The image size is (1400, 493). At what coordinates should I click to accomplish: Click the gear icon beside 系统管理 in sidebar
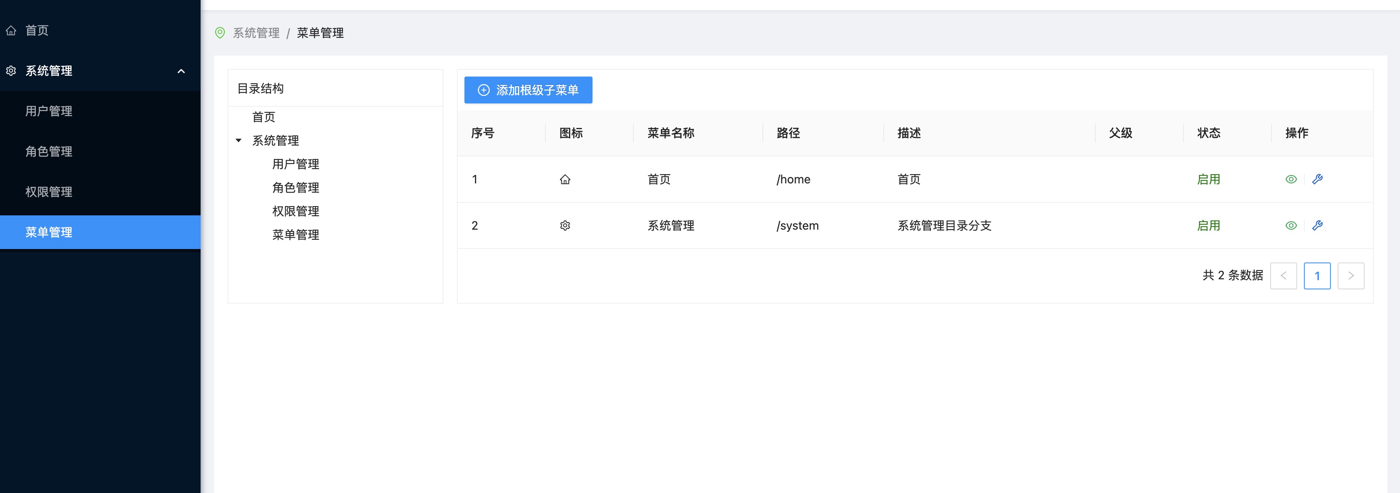click(11, 71)
